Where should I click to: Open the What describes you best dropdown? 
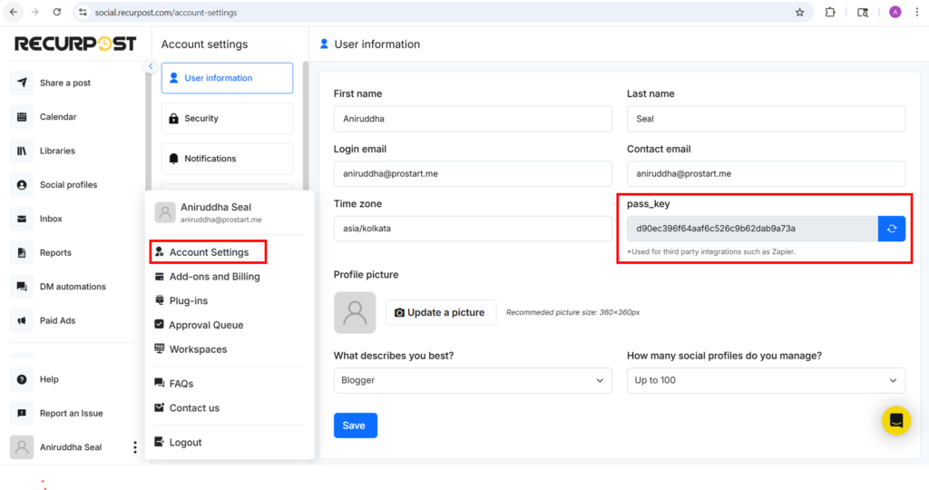(473, 380)
